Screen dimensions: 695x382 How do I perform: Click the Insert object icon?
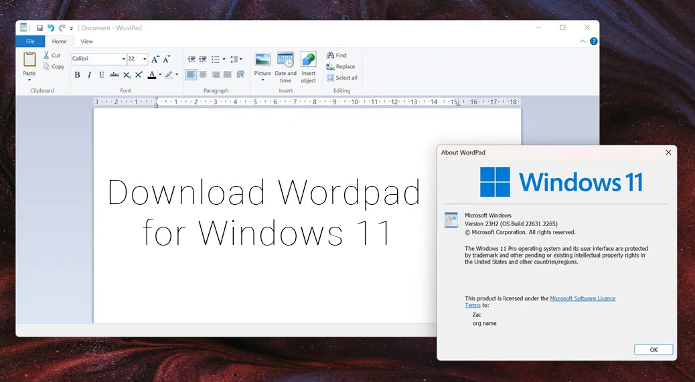(308, 60)
